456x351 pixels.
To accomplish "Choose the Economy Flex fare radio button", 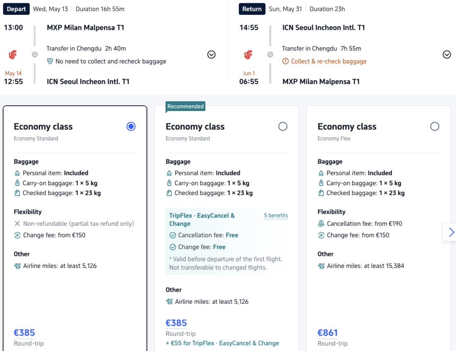I will click(434, 127).
